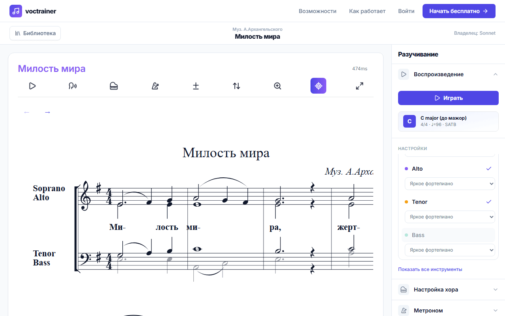Viewport: 505px width, 316px height.
Task: Expand the Настройка хора section
Action: [448, 290]
